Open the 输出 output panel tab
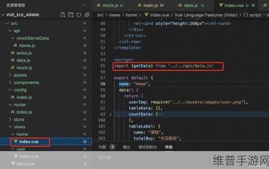The image size is (269, 169). [126, 147]
